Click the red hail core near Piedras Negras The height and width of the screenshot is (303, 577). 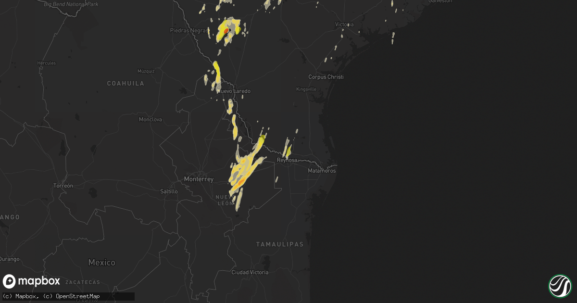(x=226, y=31)
